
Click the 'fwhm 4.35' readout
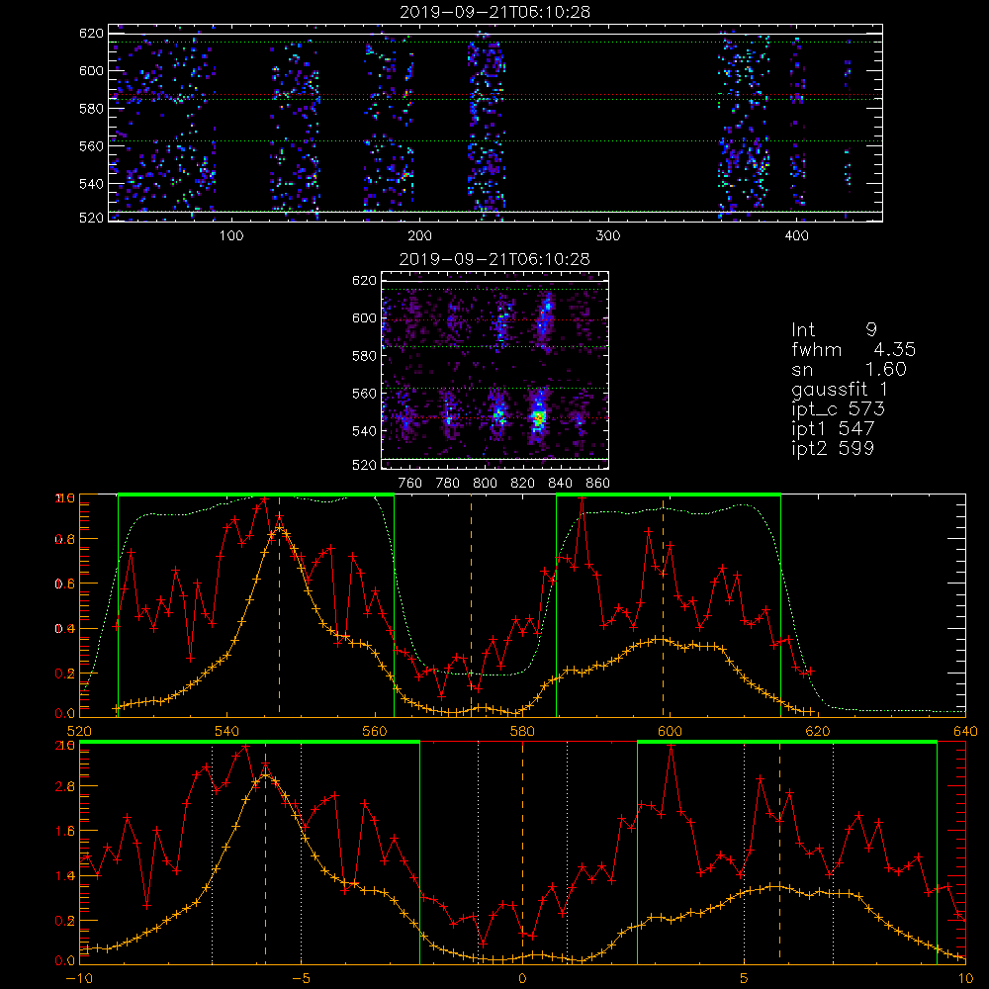[x=854, y=349]
